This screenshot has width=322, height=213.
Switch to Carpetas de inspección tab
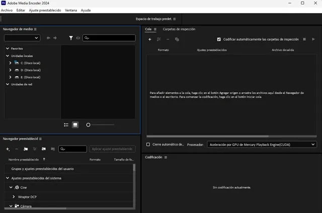pos(179,29)
